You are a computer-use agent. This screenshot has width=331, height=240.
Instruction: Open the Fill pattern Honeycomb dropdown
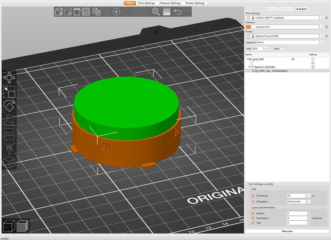coord(309,201)
